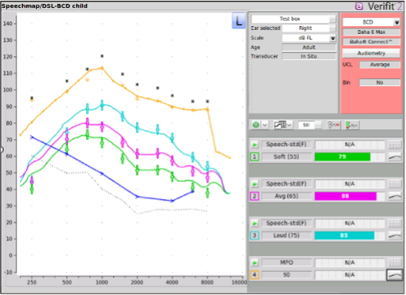Open dotted grid icon on test 2 row
The image size is (406, 295).
[x=394, y=184]
